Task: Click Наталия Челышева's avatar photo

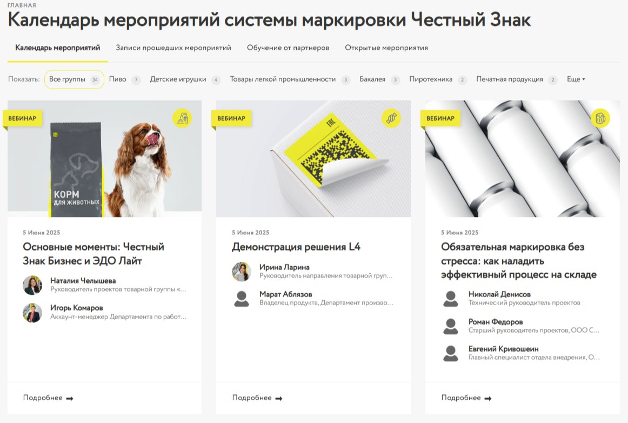Action: click(x=32, y=285)
